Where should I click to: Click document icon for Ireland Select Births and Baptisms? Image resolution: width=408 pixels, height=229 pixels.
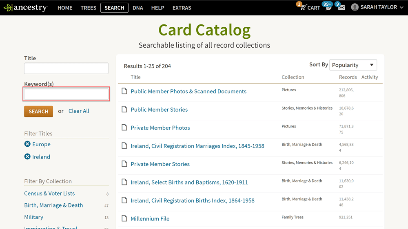click(x=124, y=182)
